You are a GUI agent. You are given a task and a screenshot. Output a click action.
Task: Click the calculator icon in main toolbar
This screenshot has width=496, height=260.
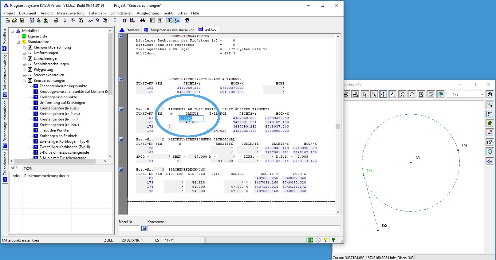pyautogui.click(x=32, y=20)
